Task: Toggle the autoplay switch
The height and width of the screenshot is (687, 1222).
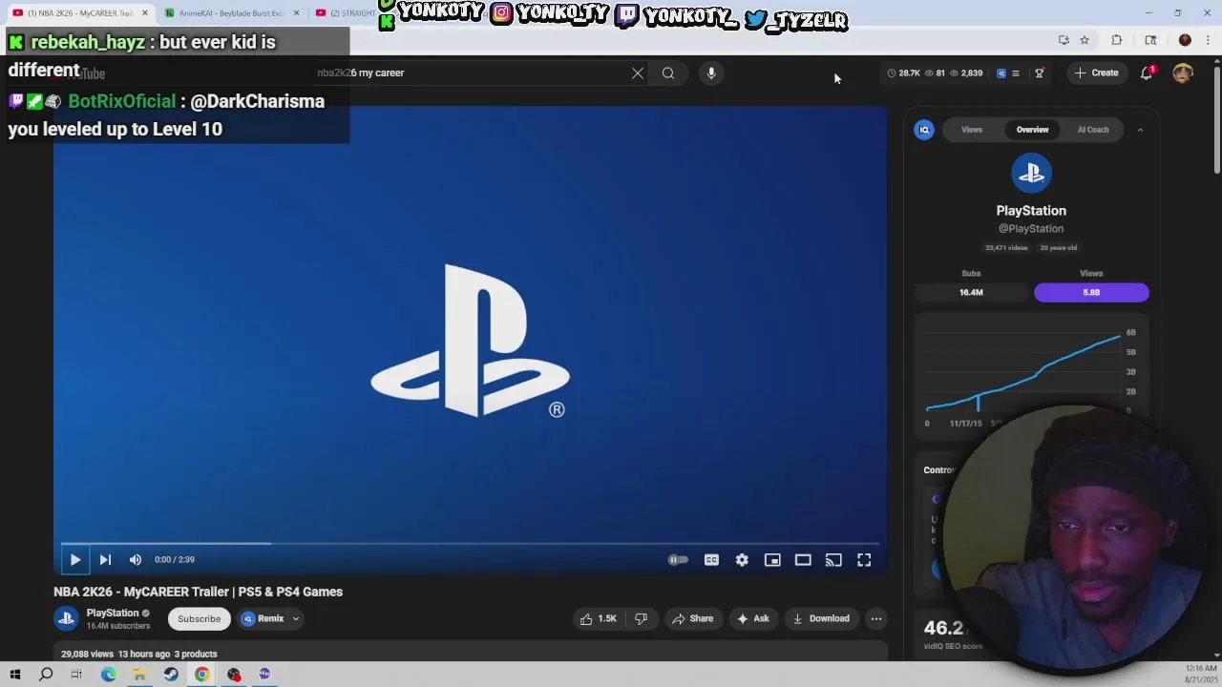Action: pos(678,560)
